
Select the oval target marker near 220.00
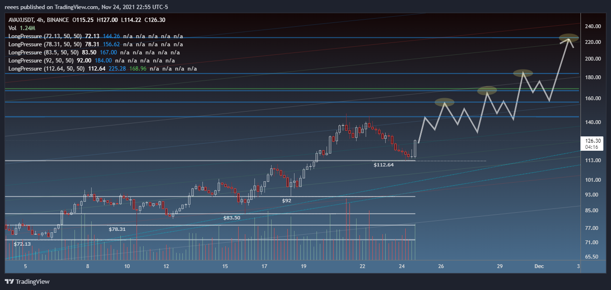[x=569, y=38]
